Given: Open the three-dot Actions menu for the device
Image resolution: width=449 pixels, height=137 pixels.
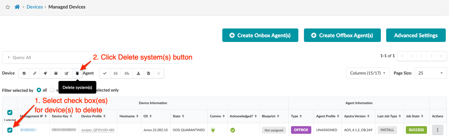Looking at the screenshot, I should click(437, 130).
